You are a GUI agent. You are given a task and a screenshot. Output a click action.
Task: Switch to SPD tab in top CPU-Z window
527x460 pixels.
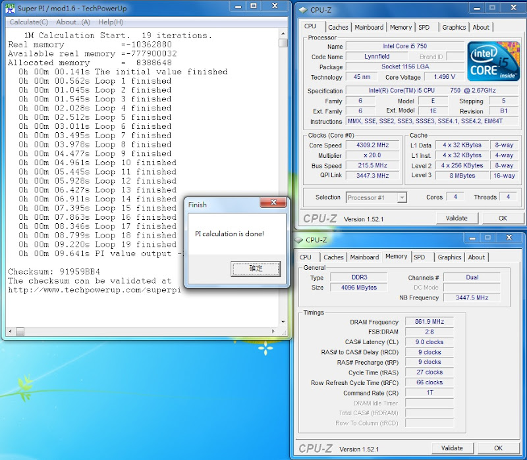424,28
